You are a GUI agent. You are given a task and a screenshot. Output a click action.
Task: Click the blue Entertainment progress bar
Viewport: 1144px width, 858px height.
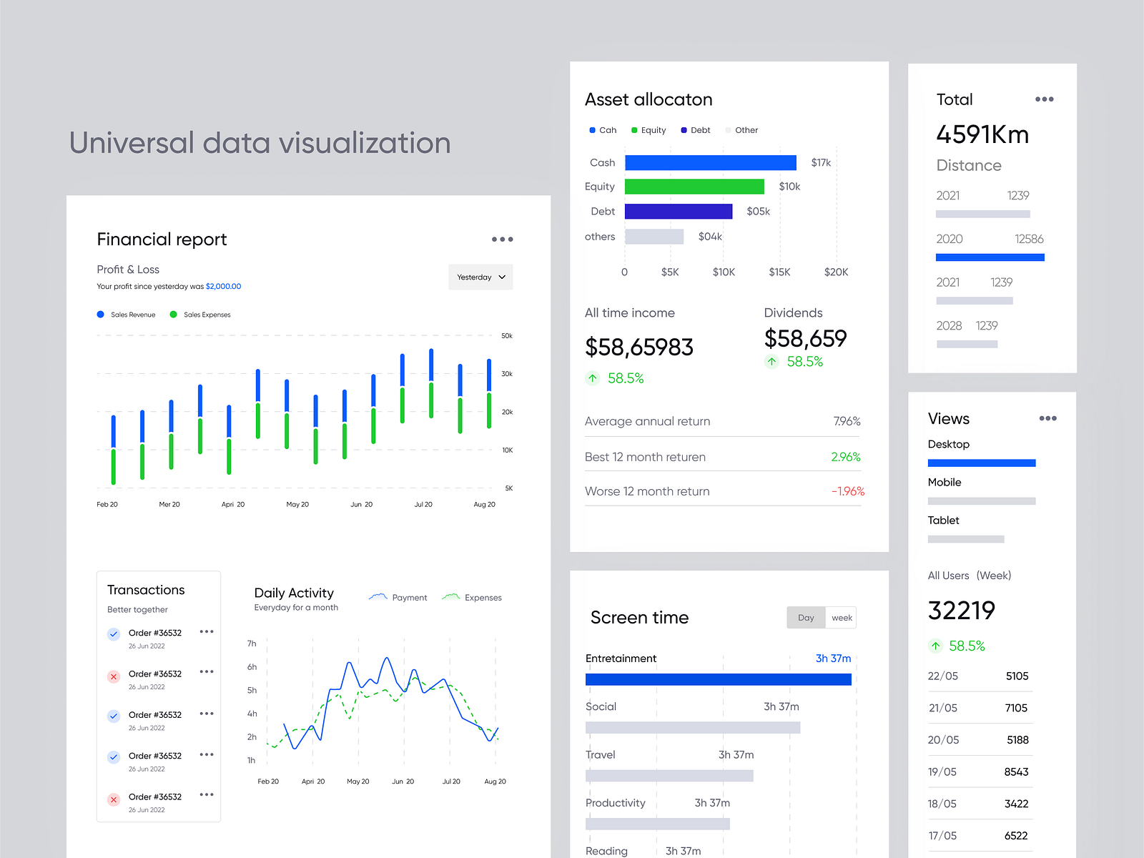718,679
